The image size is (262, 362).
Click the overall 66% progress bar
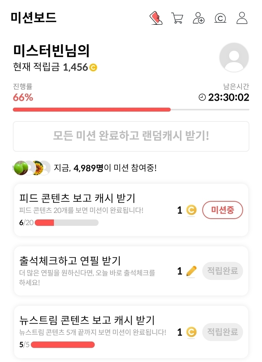click(x=131, y=110)
